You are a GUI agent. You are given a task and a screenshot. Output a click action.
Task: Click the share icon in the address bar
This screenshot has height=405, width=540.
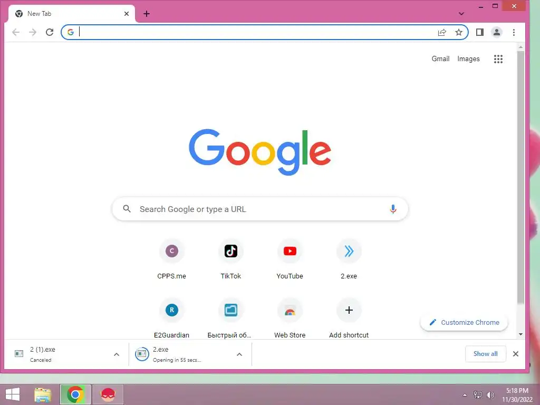[442, 32]
